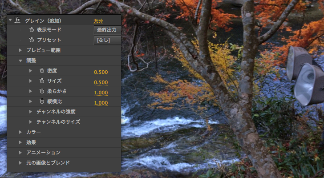The height and width of the screenshot is (178, 324).
Task: Open the プリセット dropdown showing [なし]
Action: [x=107, y=40]
